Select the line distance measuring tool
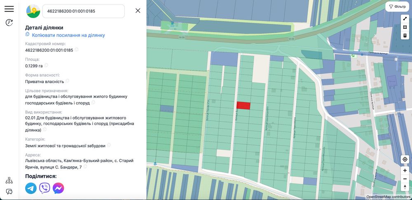The image size is (412, 200). (405, 18)
